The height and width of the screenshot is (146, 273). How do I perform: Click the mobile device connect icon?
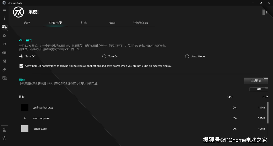(265, 12)
